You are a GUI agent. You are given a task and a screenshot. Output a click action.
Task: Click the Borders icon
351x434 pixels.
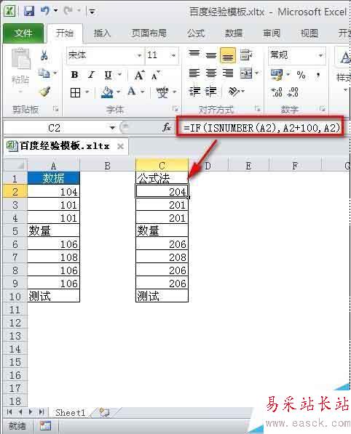[75, 93]
